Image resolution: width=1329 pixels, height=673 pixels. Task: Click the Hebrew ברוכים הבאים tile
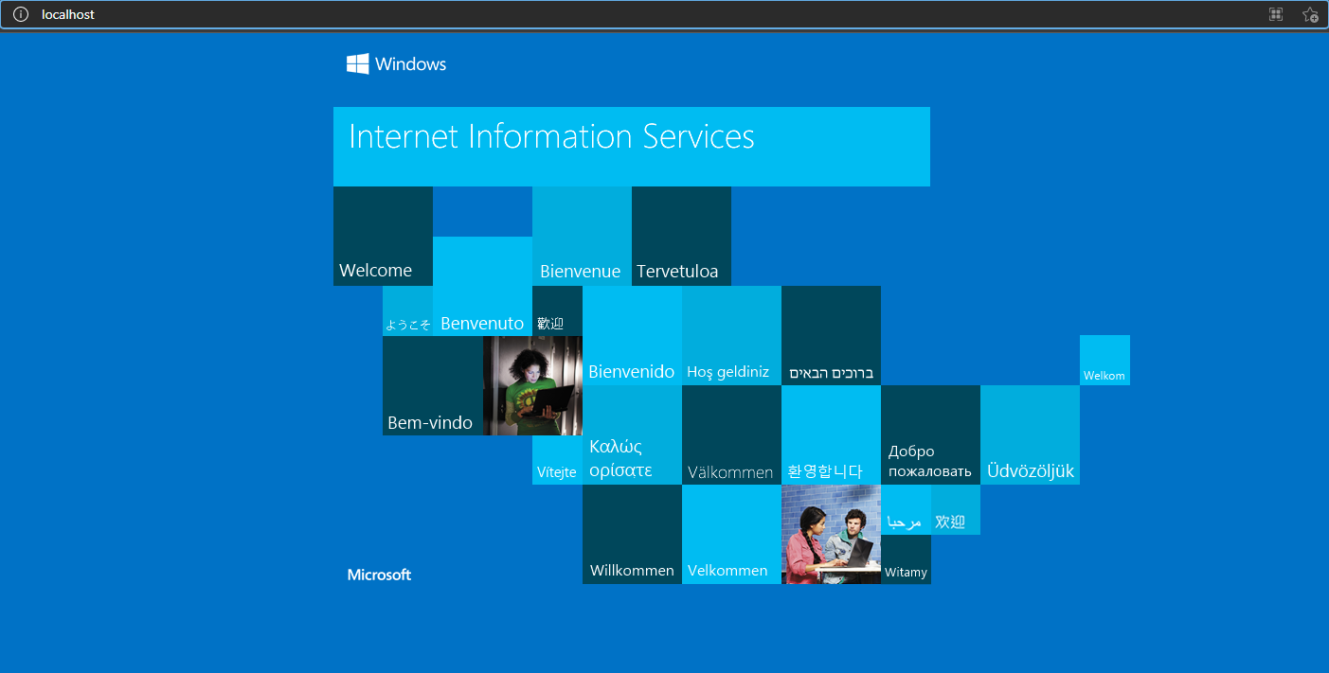coord(831,335)
